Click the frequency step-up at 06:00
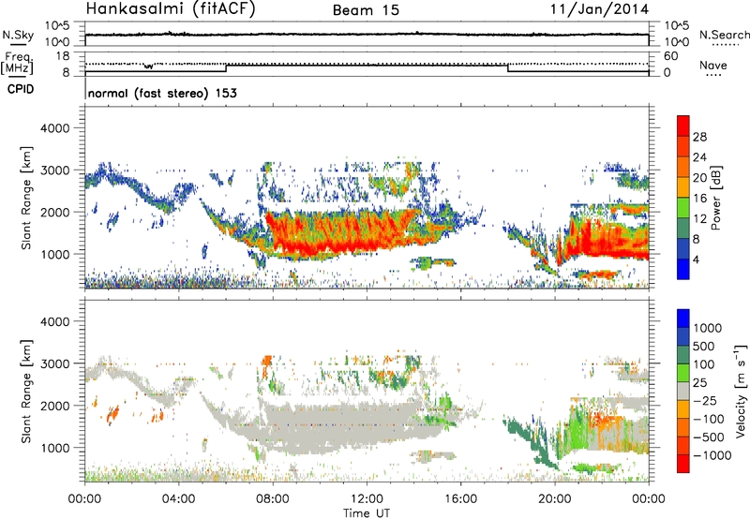 tap(226, 68)
